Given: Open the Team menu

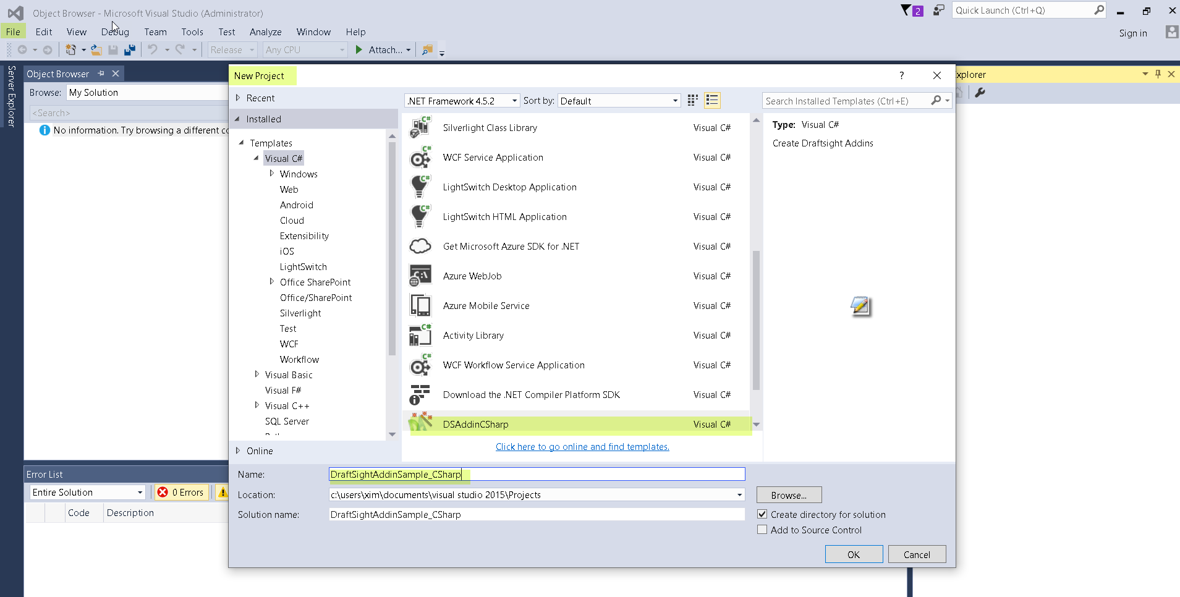Looking at the screenshot, I should (155, 32).
